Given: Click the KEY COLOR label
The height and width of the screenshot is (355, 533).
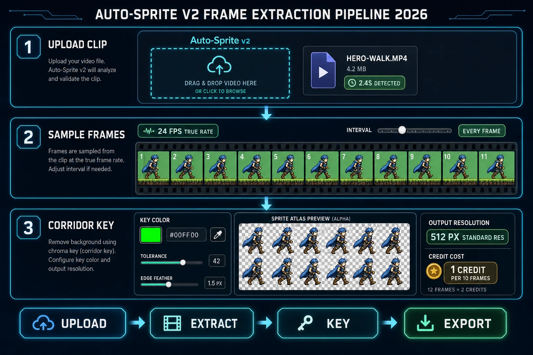Looking at the screenshot, I should pyautogui.click(x=155, y=220).
